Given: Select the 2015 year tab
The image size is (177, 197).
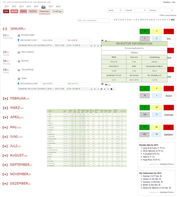Looking at the screenshot, I should pyautogui.click(x=36, y=6).
